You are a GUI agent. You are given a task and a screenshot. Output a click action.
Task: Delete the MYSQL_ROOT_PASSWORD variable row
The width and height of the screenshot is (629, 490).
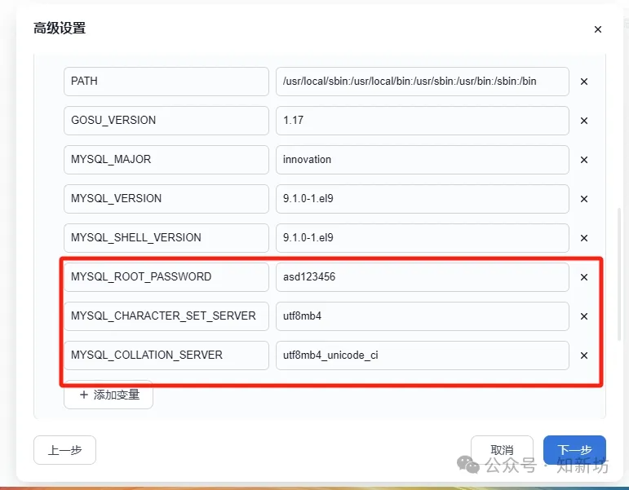click(583, 277)
